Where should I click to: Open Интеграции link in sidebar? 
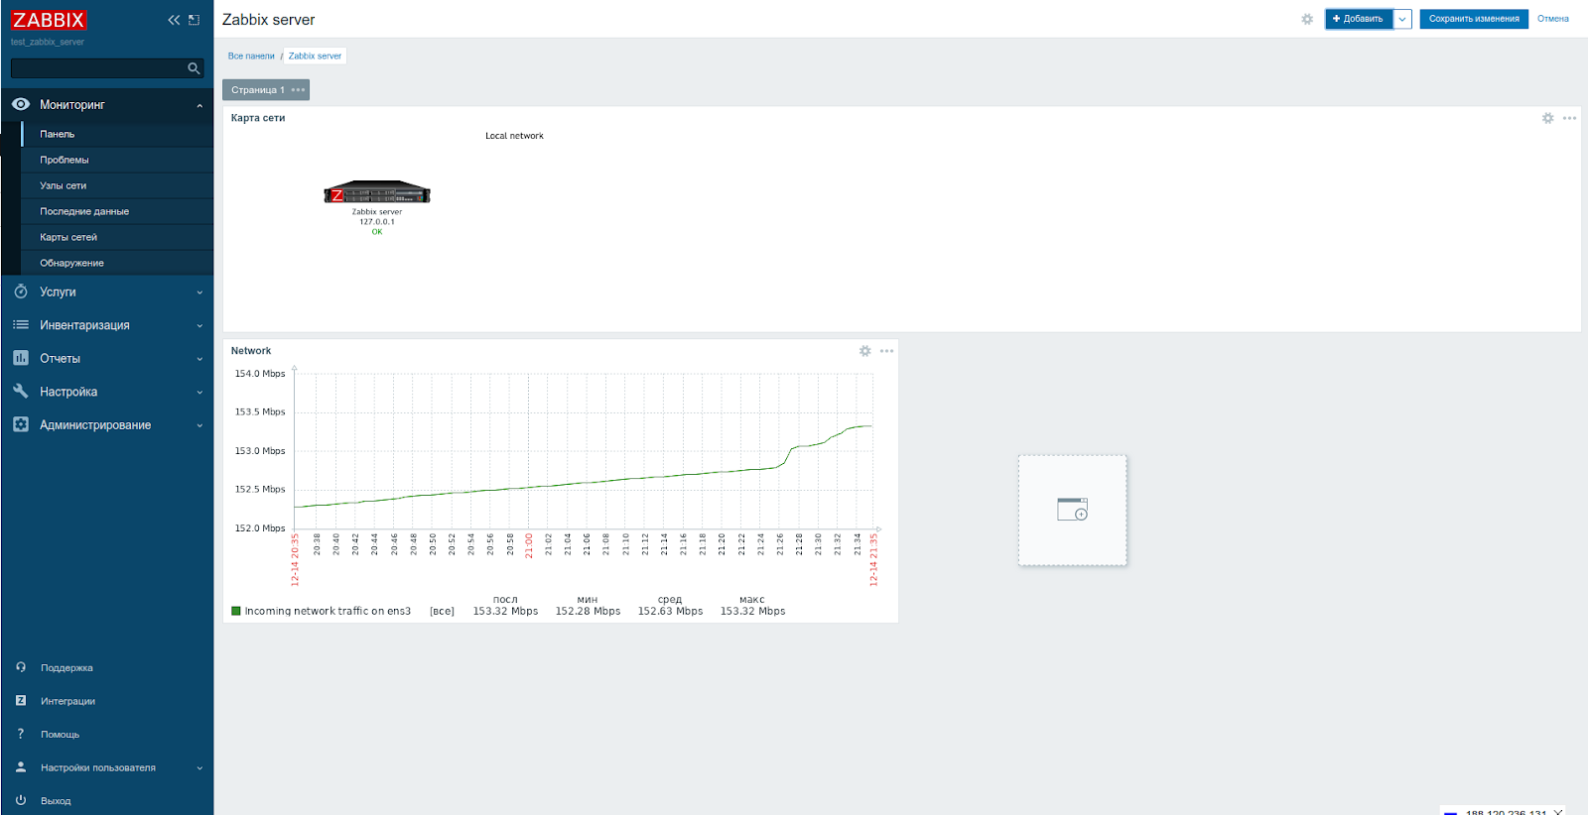[x=67, y=701]
